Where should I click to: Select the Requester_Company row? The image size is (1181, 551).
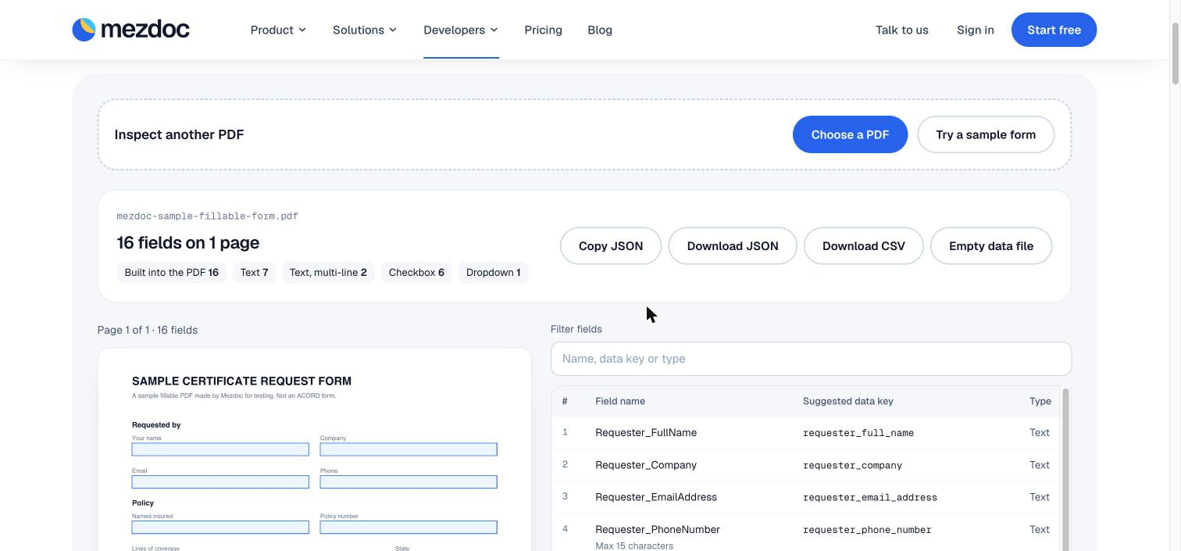point(805,465)
